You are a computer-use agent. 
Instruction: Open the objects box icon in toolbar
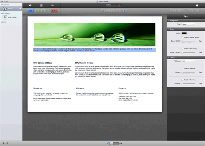pyautogui.click(x=30, y=5)
